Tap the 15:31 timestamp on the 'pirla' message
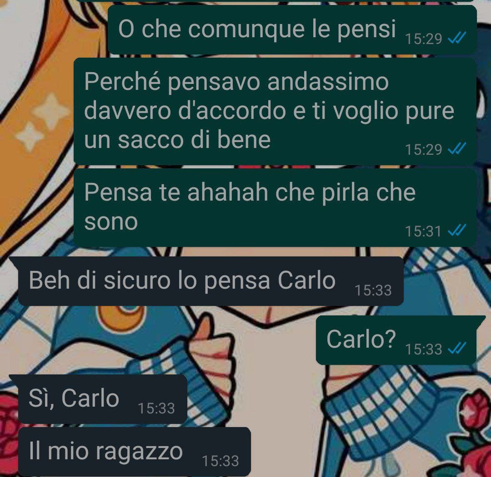This screenshot has height=477, width=491. pyautogui.click(x=423, y=231)
